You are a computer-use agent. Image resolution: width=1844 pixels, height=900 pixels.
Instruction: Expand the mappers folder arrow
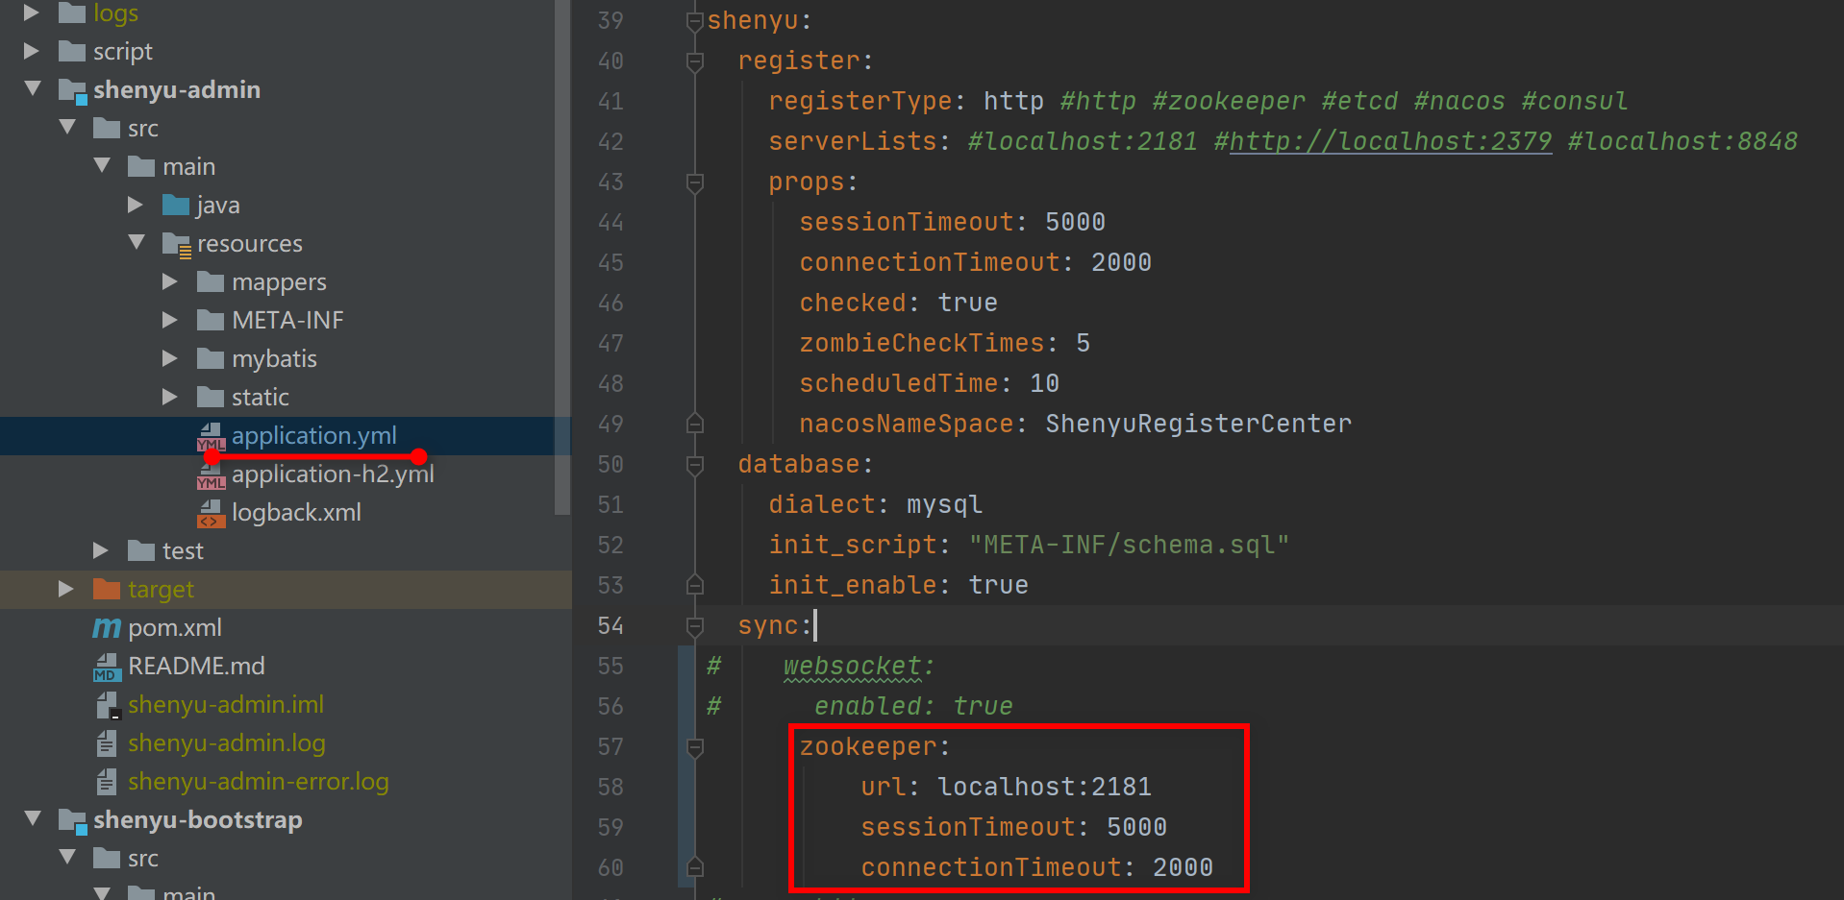click(x=170, y=281)
